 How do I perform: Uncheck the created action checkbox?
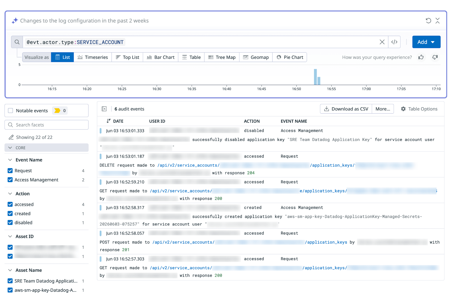pos(10,213)
